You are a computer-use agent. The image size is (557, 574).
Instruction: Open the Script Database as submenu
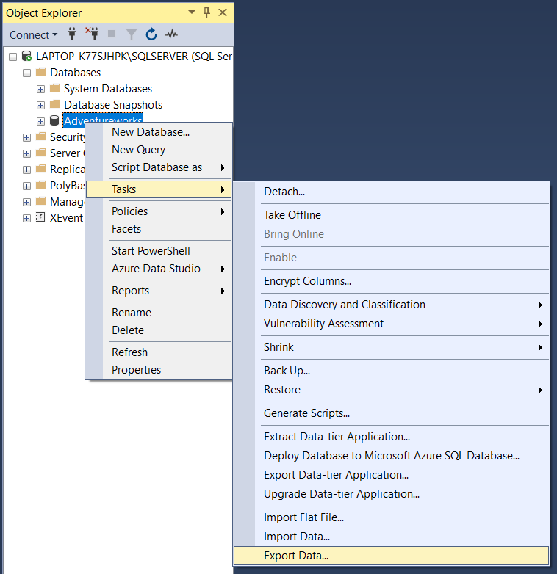pos(159,167)
